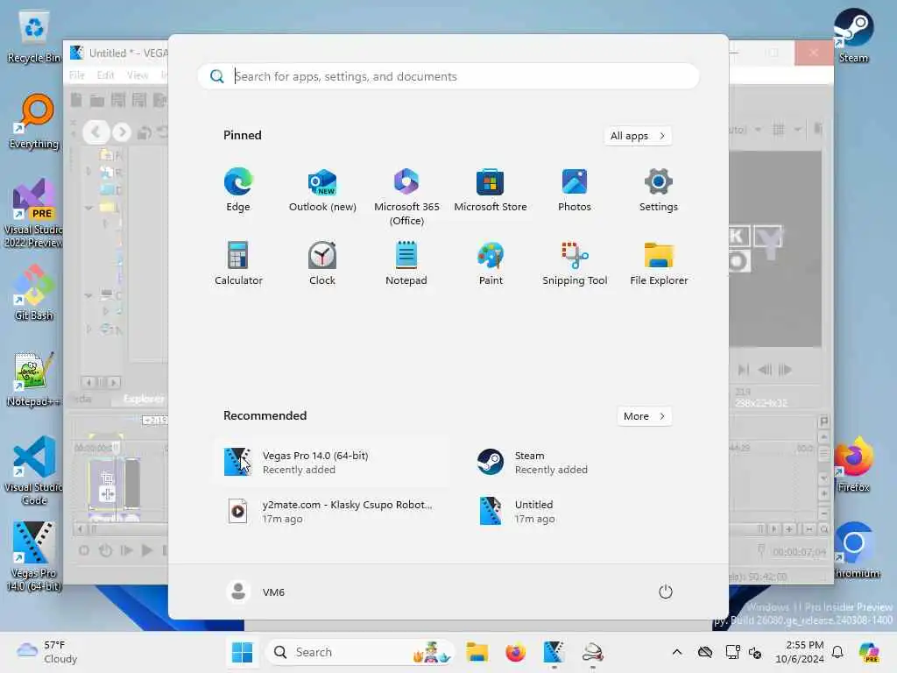Open y2mate.com Klasky Csupo Robot file
The height and width of the screenshot is (673, 897).
[332, 512]
